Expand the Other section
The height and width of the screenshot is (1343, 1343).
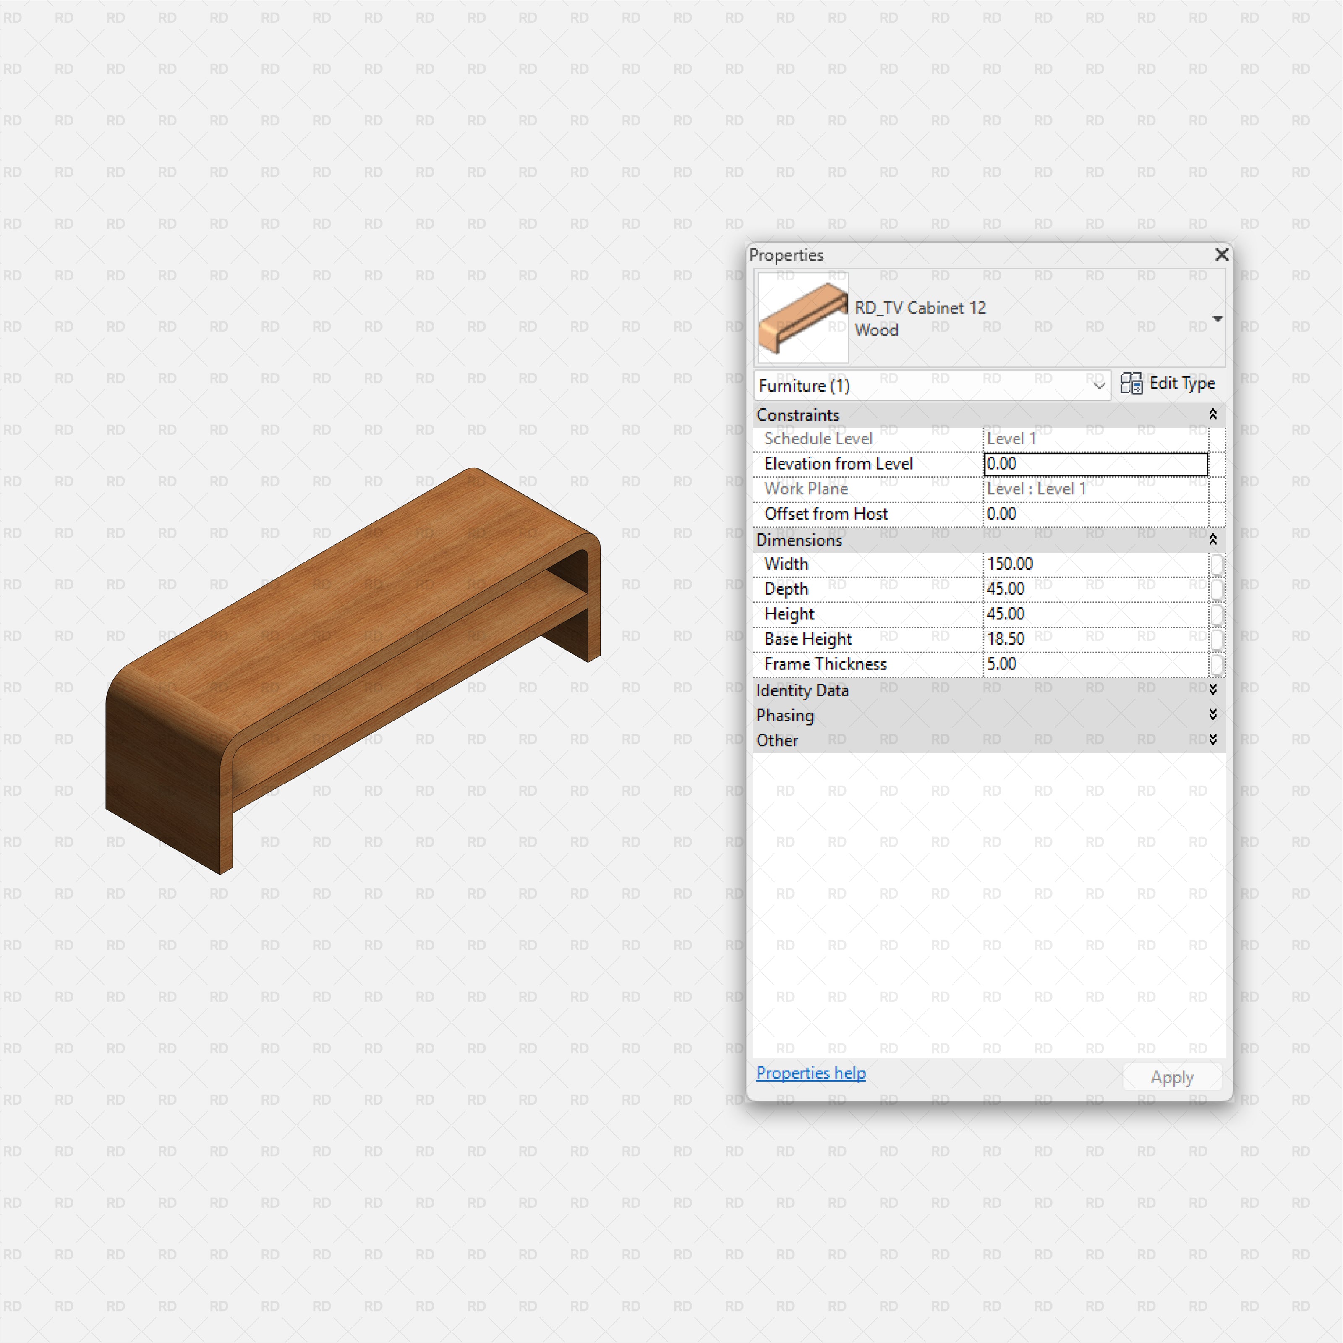pyautogui.click(x=1212, y=739)
